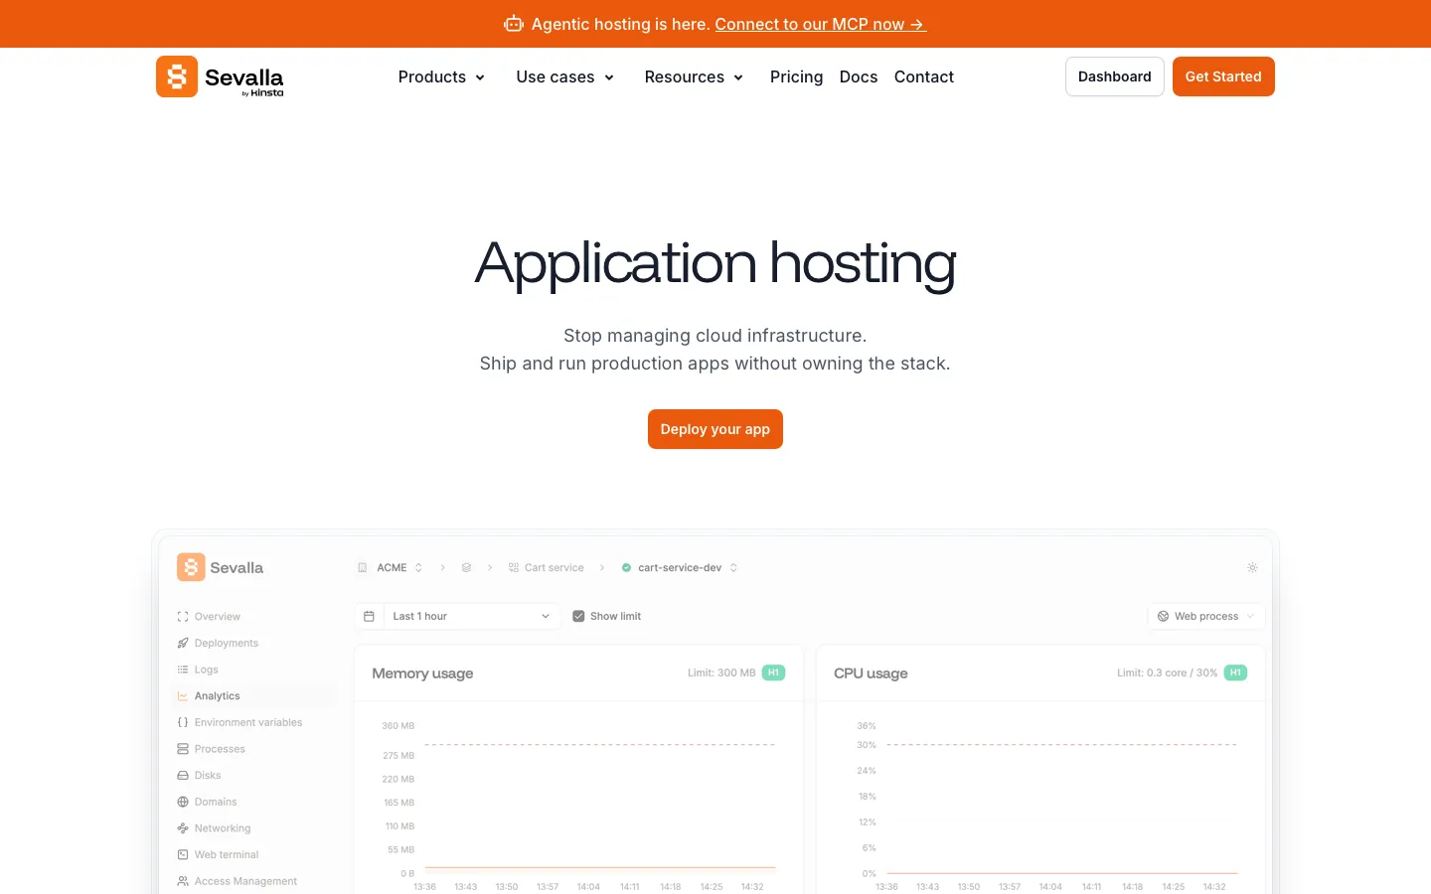The image size is (1431, 894).
Task: Click the Logs list icon
Action: [x=183, y=670]
